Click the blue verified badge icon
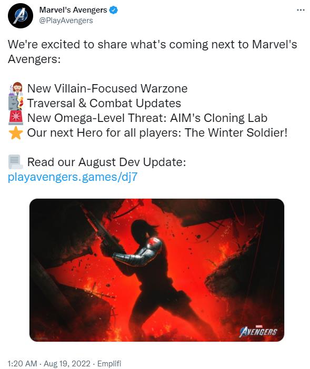310x369 pixels. [114, 10]
